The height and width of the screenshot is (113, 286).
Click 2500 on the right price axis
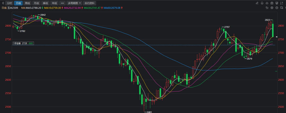[x=281, y=107]
